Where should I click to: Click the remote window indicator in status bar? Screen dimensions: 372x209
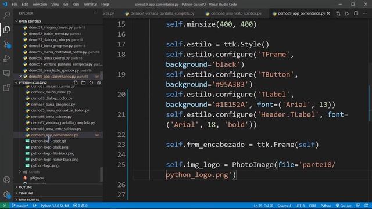pos(5,206)
